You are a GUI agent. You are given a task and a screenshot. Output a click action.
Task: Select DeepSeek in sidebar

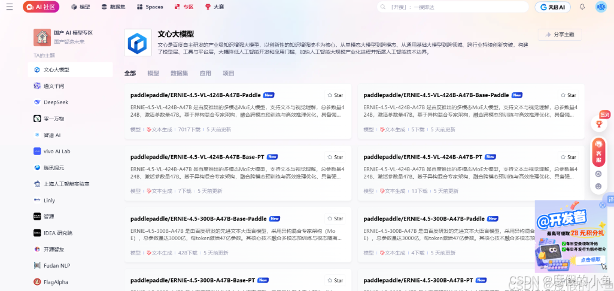71,102
